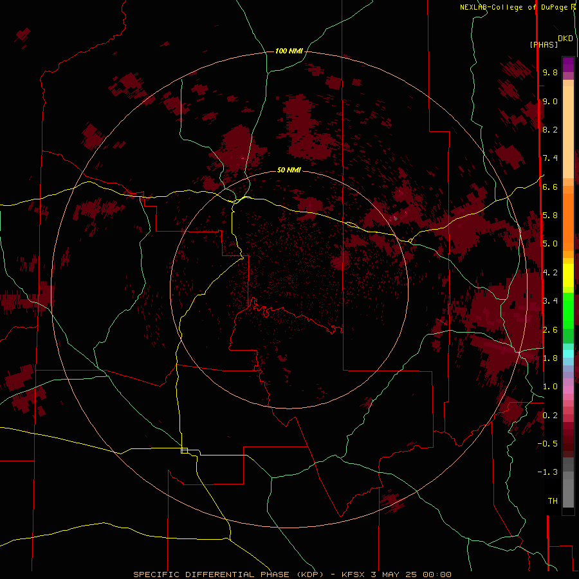Click the 9.0 scale value
Viewport: 579px width, 579px height.
(550, 101)
